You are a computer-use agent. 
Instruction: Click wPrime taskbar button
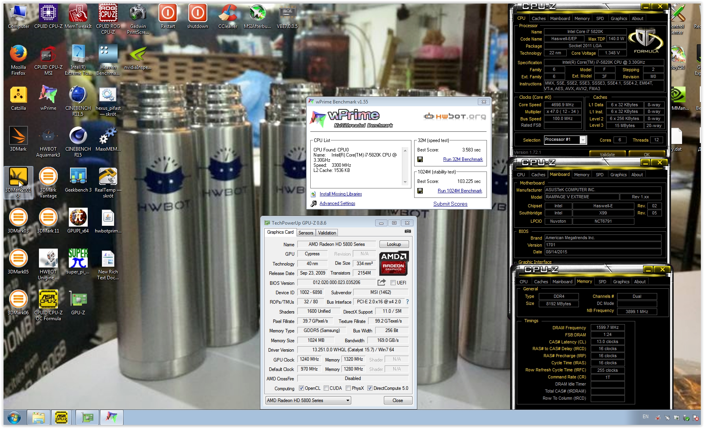pyautogui.click(x=112, y=417)
